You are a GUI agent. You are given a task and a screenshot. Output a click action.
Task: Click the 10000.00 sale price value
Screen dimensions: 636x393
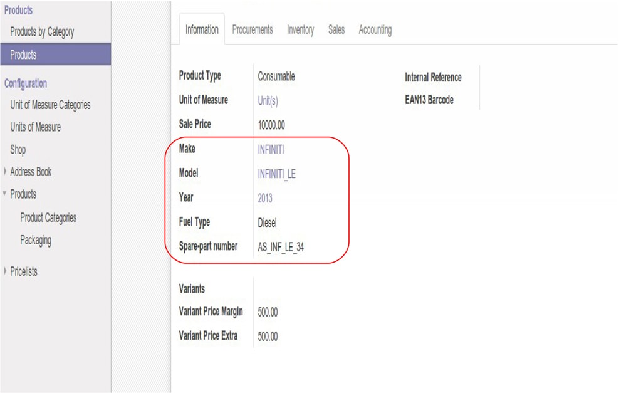[x=271, y=125]
